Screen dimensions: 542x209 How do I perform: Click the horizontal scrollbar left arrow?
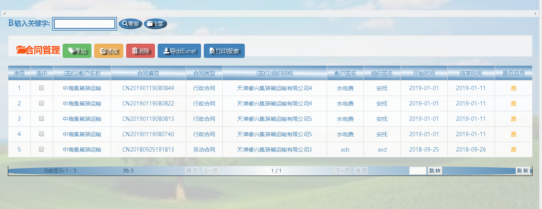coord(4,13)
